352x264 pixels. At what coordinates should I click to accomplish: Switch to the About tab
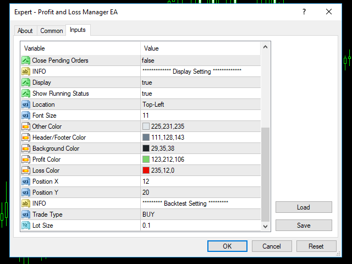(25, 31)
